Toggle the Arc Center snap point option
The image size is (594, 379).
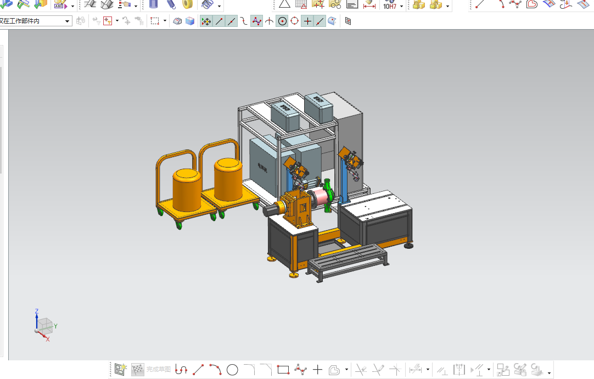282,21
